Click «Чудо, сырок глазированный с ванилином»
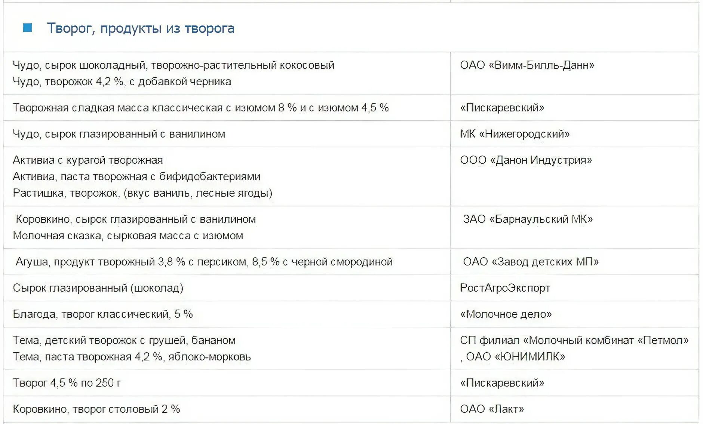Viewport: 703px width, 424px height. coord(119,134)
